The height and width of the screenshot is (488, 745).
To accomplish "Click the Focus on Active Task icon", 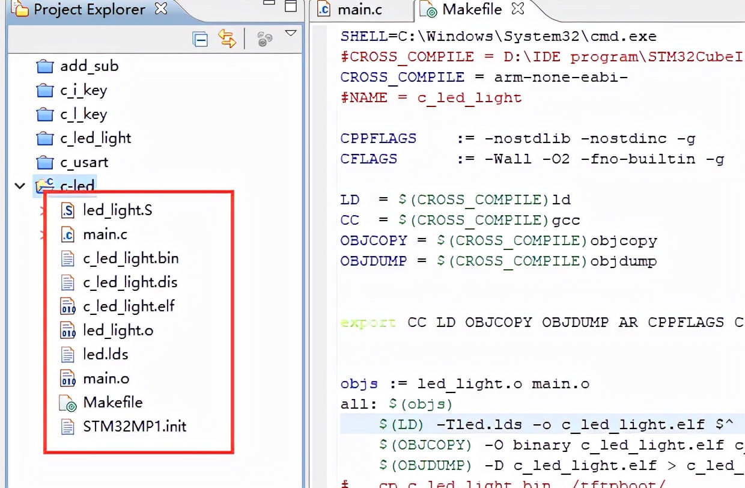I will [264, 40].
